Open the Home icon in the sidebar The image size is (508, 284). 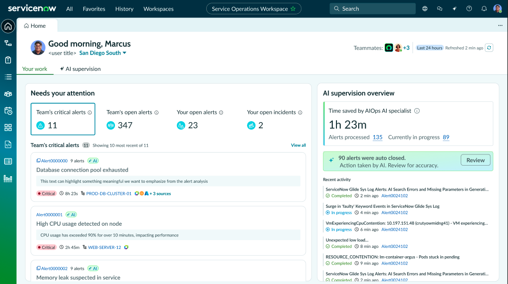coord(8,26)
